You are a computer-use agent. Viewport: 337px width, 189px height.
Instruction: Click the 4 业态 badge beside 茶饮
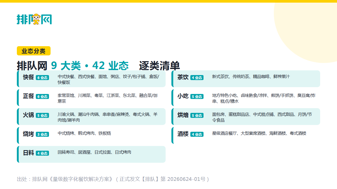point(197,78)
